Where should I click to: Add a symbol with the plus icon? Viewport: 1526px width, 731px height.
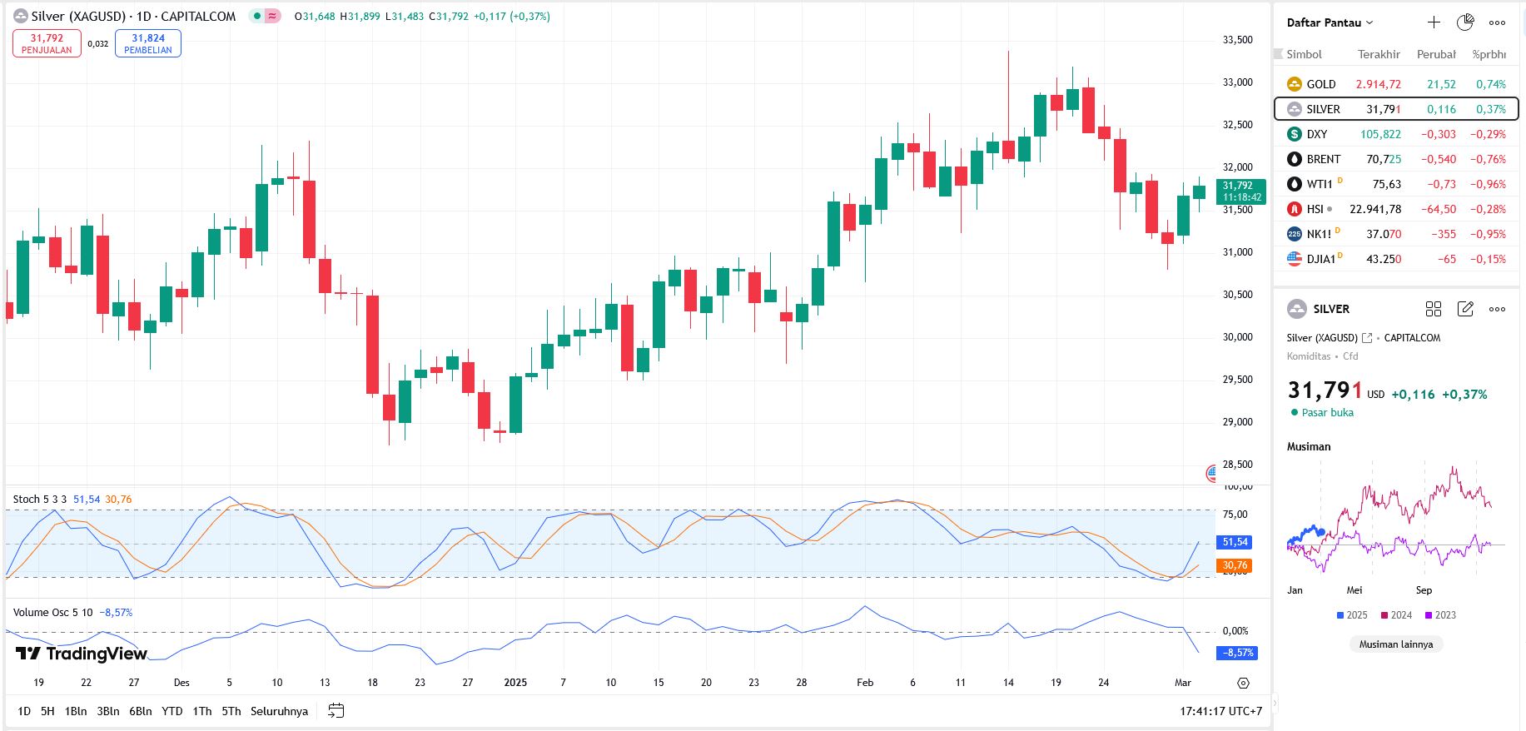(x=1434, y=22)
